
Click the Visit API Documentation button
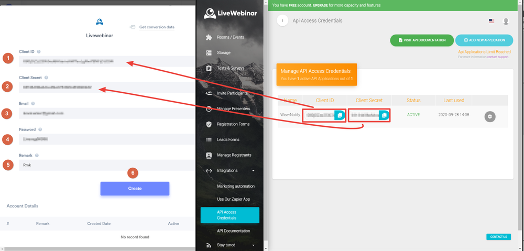tap(422, 40)
